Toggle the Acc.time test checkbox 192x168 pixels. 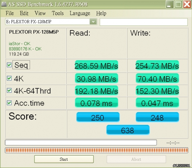[x=9, y=103]
